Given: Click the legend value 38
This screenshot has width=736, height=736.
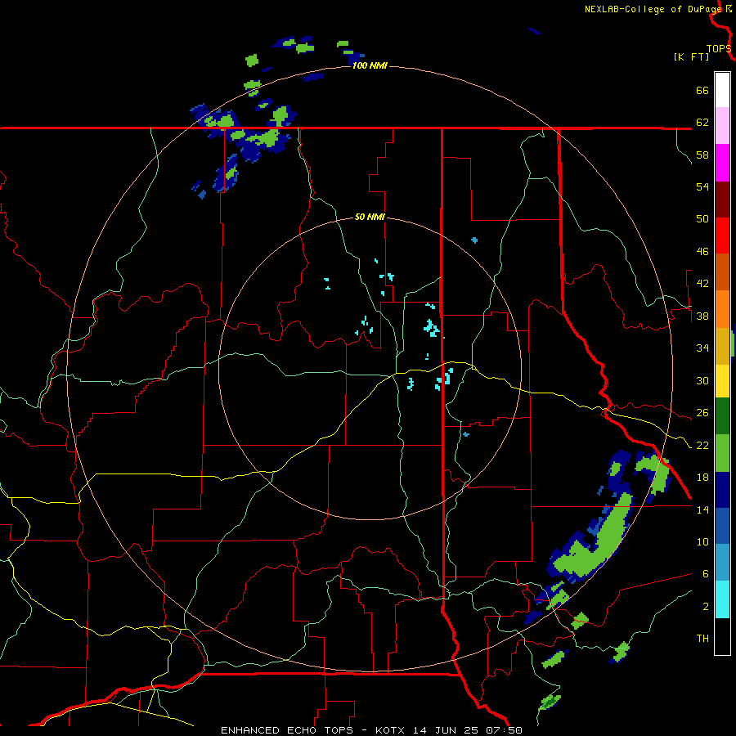Looking at the screenshot, I should 702,316.
